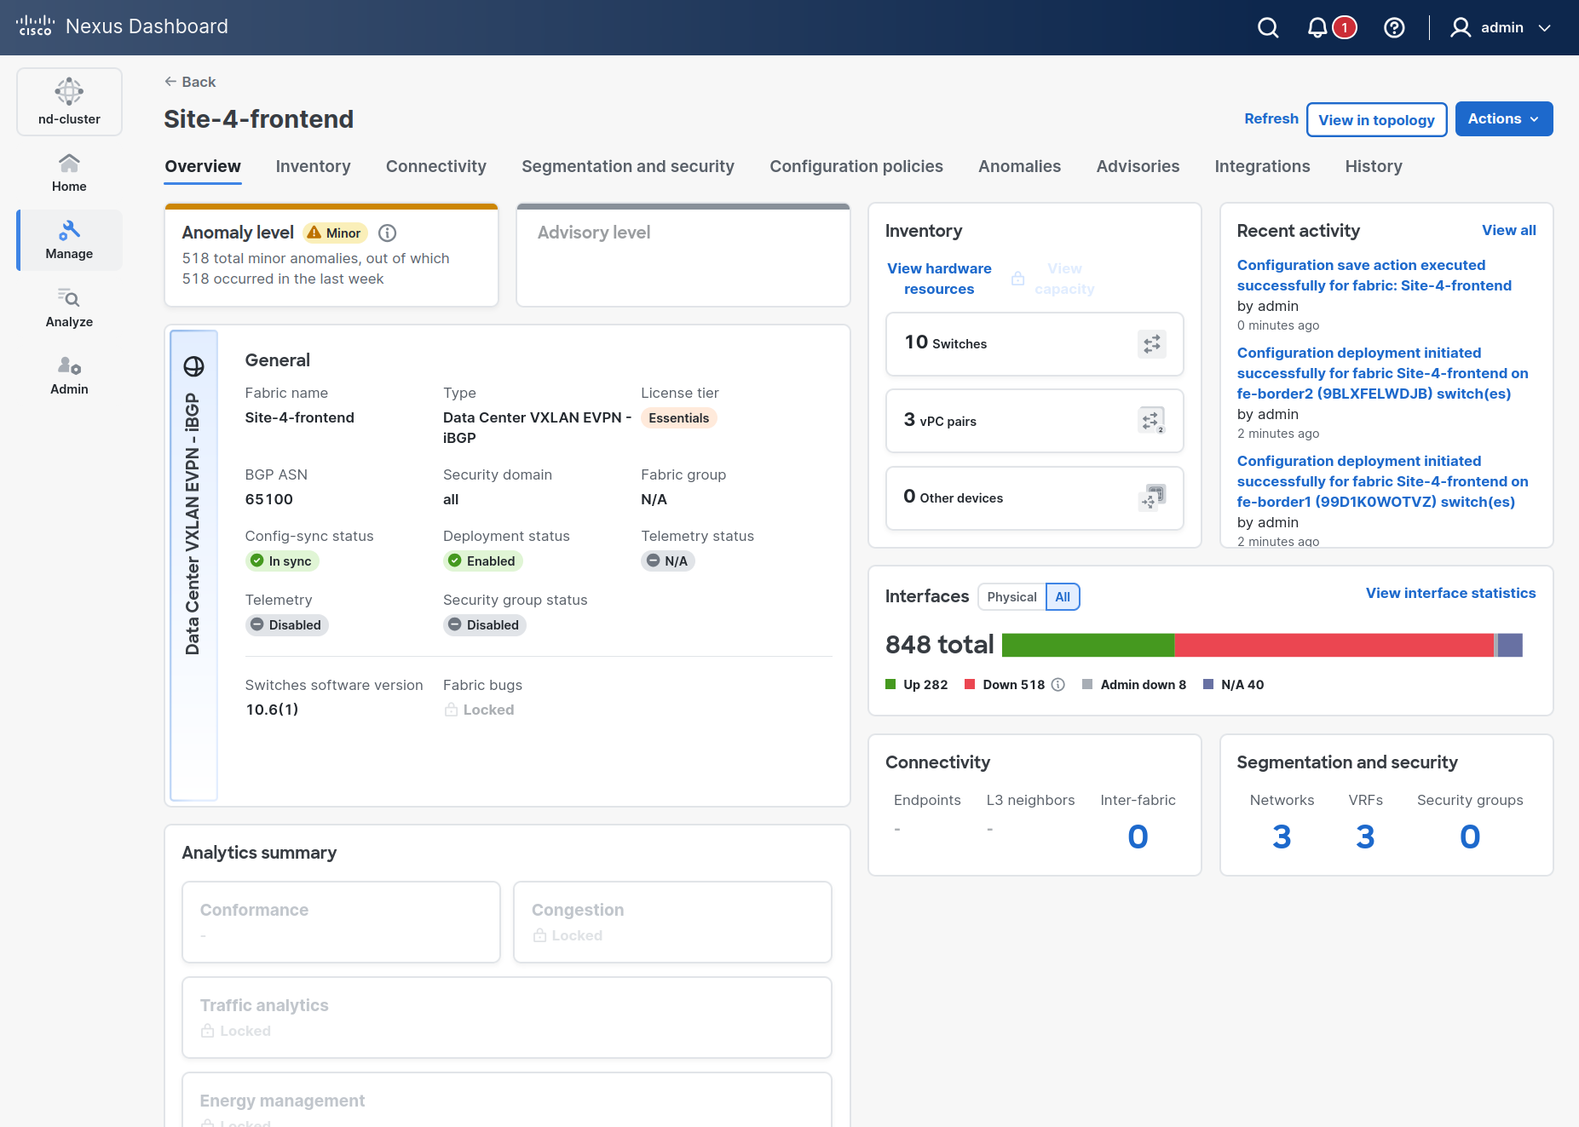The height and width of the screenshot is (1127, 1579).
Task: Click green Up segment of interfaces bar
Action: [x=1088, y=646]
